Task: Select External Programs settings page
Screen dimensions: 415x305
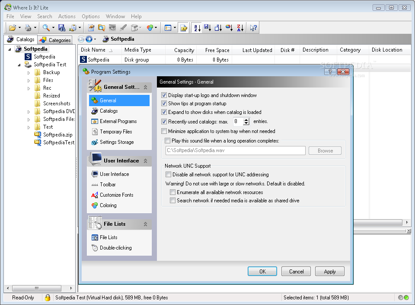Action: click(118, 121)
